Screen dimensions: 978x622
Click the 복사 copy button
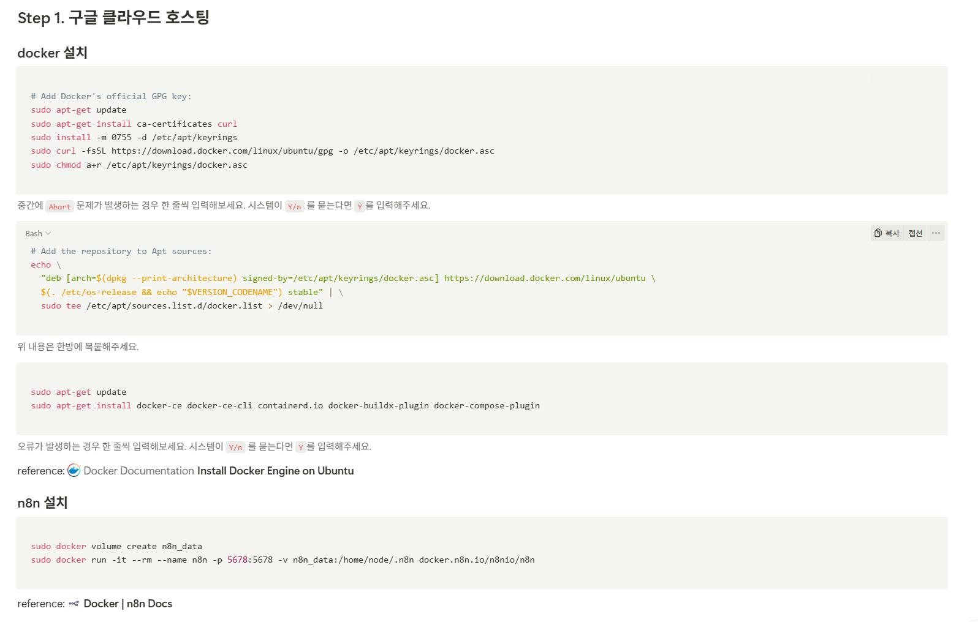pos(887,233)
